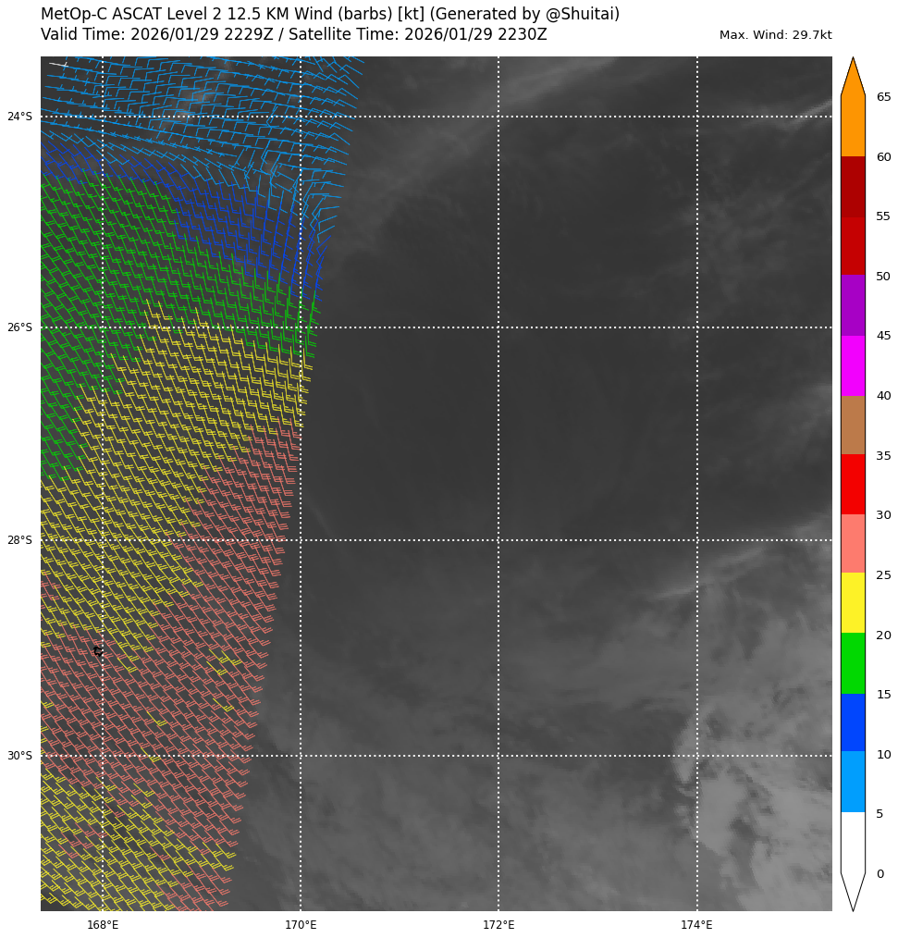Click the MetOp-C ASCAT title line
The image size is (898, 938).
coord(330,15)
